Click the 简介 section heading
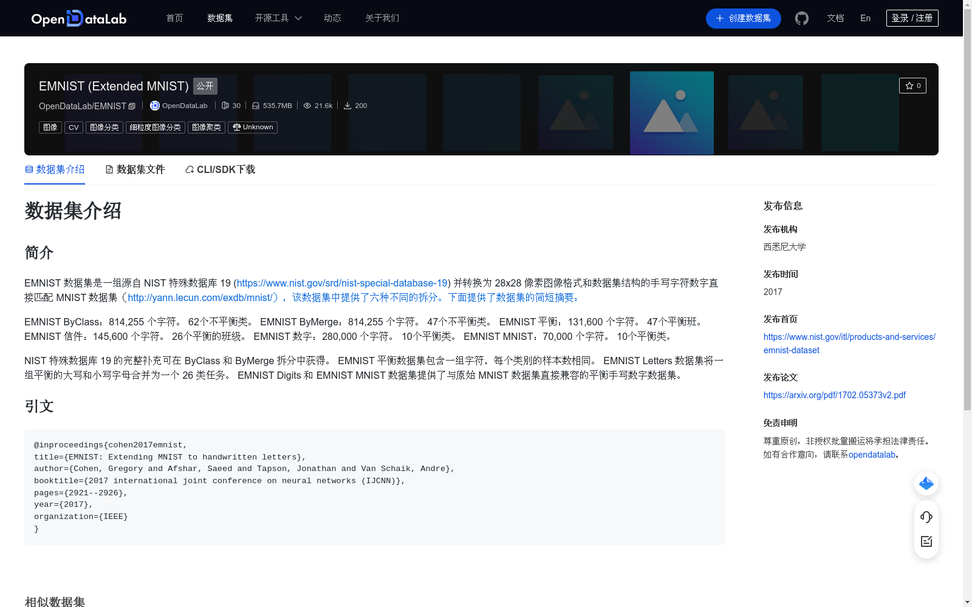Viewport: 972px width, 607px height. pos(39,253)
